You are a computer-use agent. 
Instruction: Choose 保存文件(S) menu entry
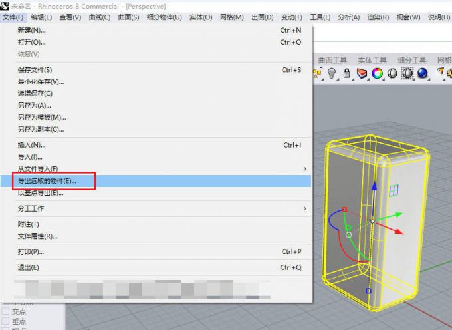(156, 70)
